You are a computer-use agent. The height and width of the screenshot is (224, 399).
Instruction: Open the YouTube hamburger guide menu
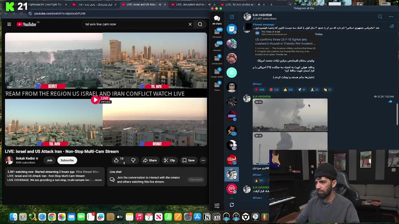click(x=9, y=24)
